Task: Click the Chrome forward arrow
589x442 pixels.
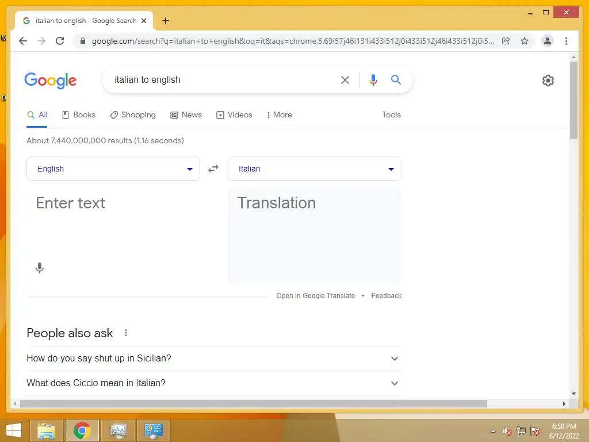Action: click(41, 41)
